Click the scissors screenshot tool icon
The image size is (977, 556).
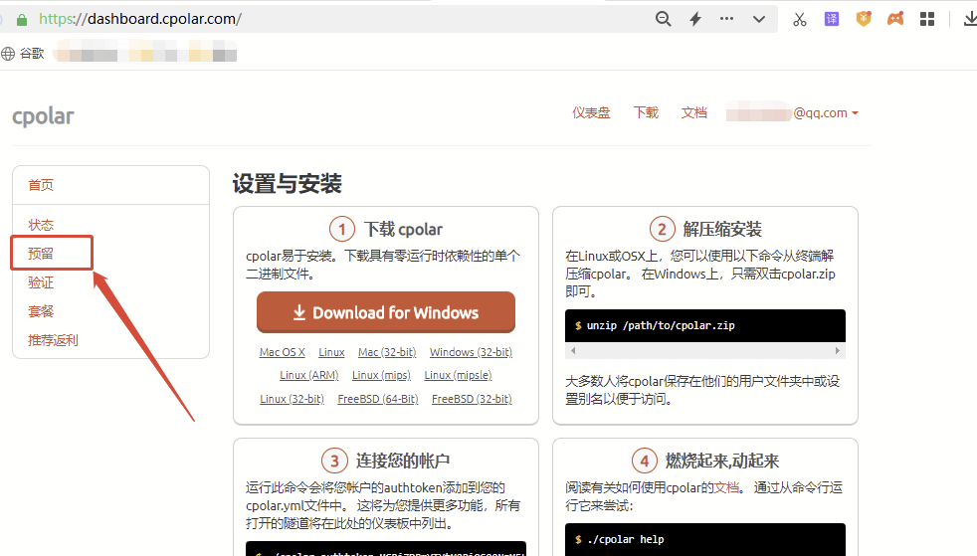[799, 19]
